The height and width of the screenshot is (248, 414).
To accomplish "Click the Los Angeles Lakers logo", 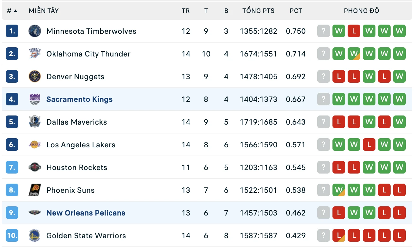I will click(35, 145).
